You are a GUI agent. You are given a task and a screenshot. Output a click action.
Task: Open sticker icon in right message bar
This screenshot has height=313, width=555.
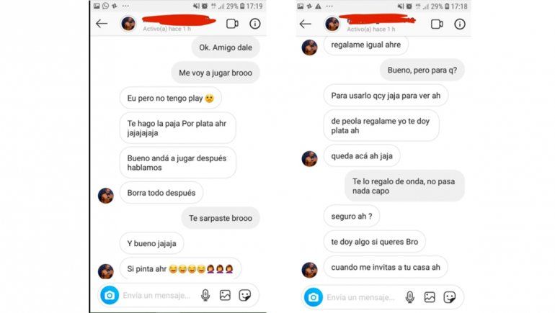450,297
